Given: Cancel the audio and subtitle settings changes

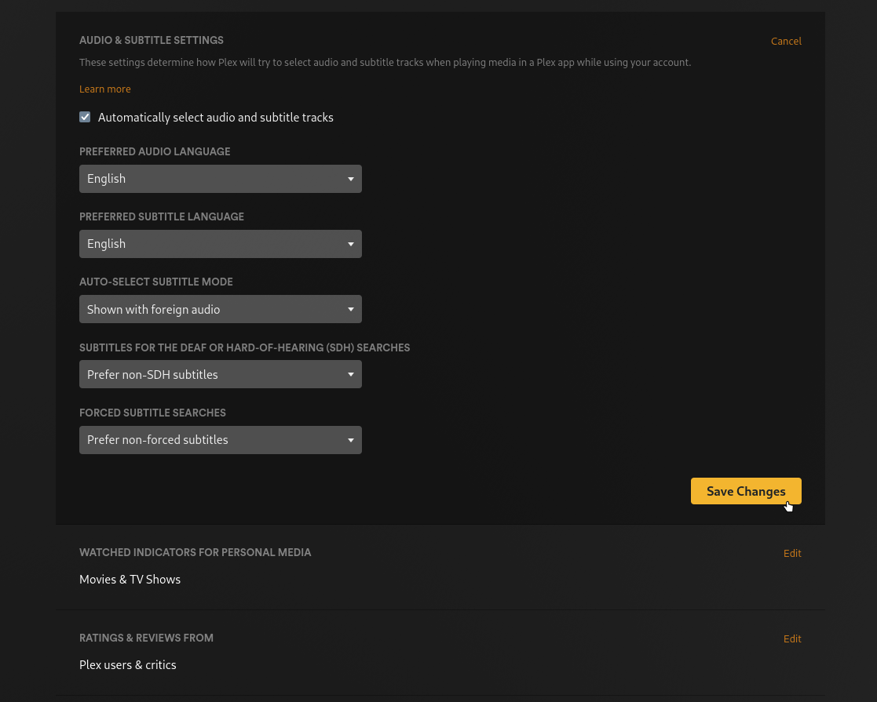Looking at the screenshot, I should (x=786, y=41).
